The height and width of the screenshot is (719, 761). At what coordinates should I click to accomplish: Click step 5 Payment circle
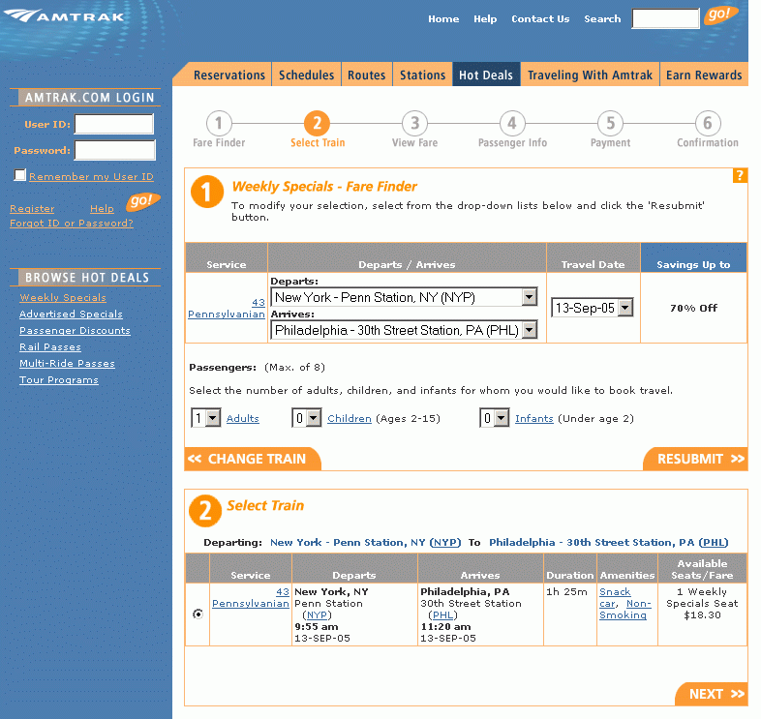click(x=610, y=124)
